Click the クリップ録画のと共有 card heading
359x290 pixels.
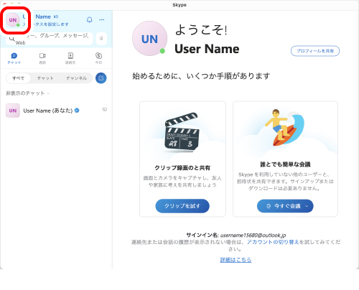click(x=182, y=168)
